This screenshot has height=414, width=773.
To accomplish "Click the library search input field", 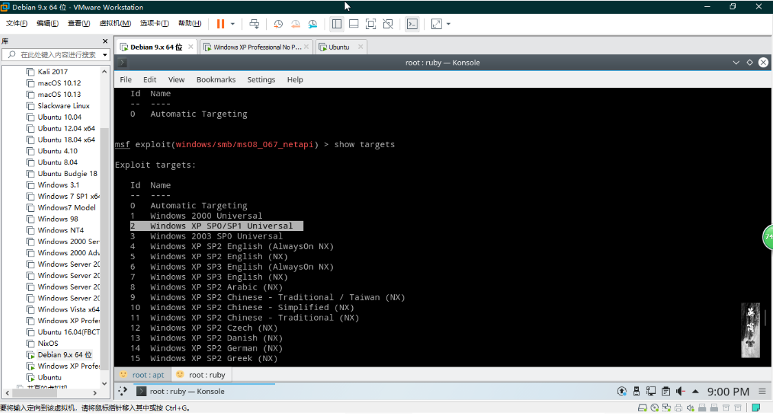I will coord(58,54).
